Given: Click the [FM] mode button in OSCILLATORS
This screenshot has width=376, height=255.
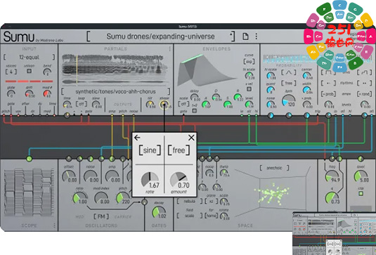Looking at the screenshot, I should [101, 216].
